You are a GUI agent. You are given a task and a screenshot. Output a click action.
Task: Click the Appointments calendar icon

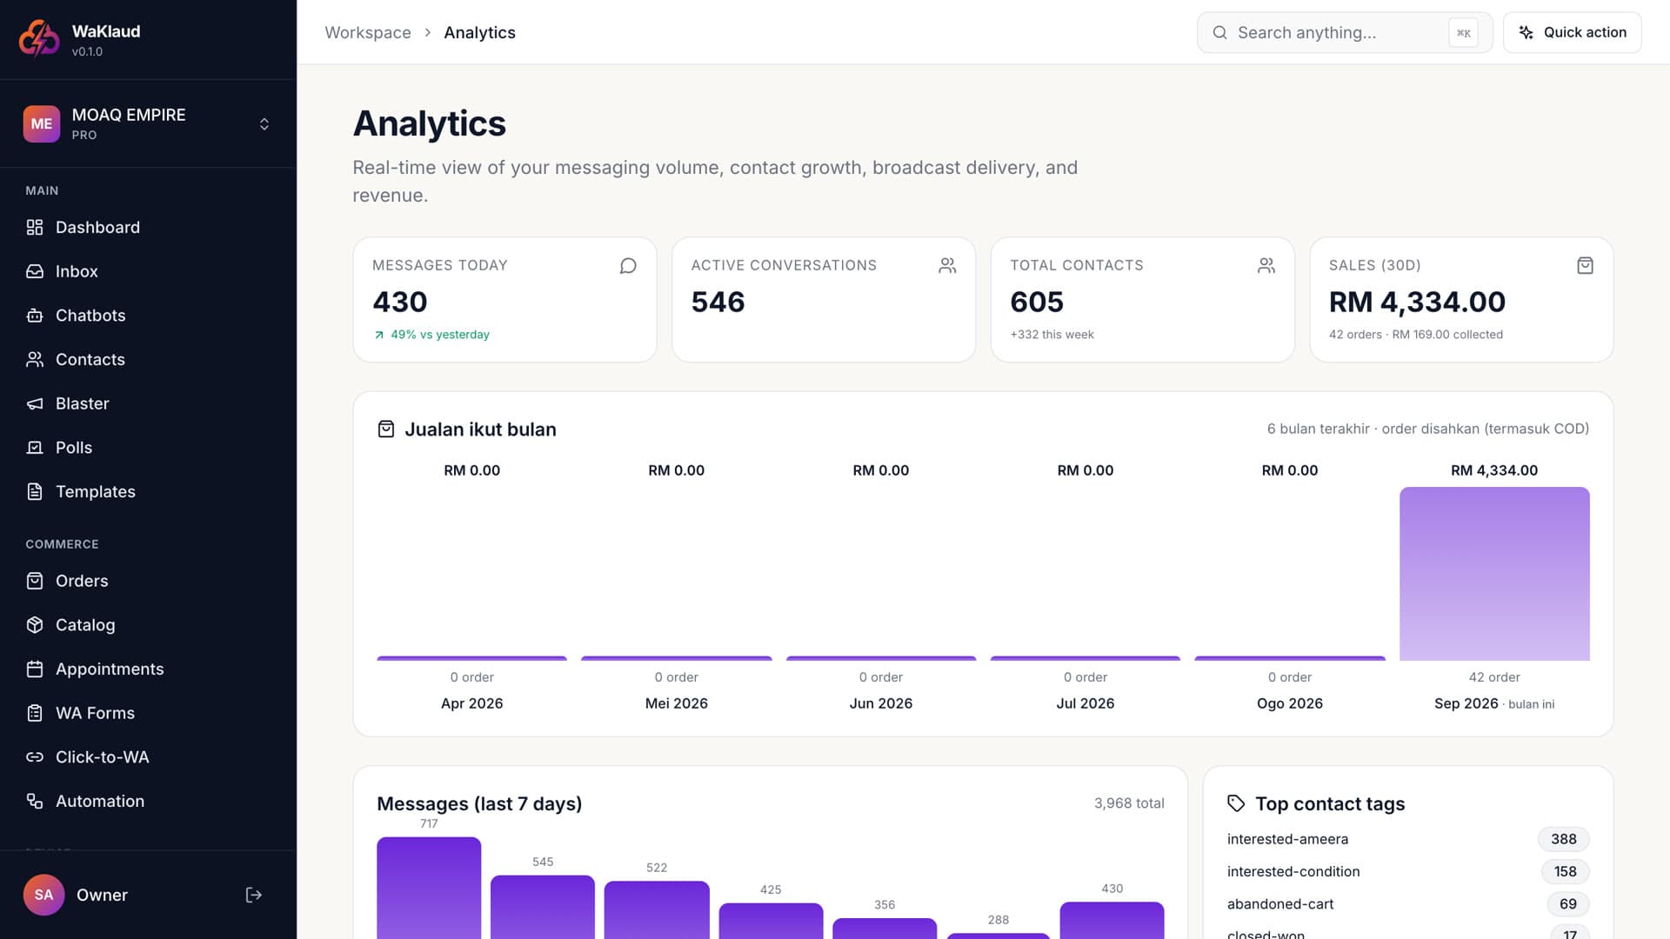[35, 669]
